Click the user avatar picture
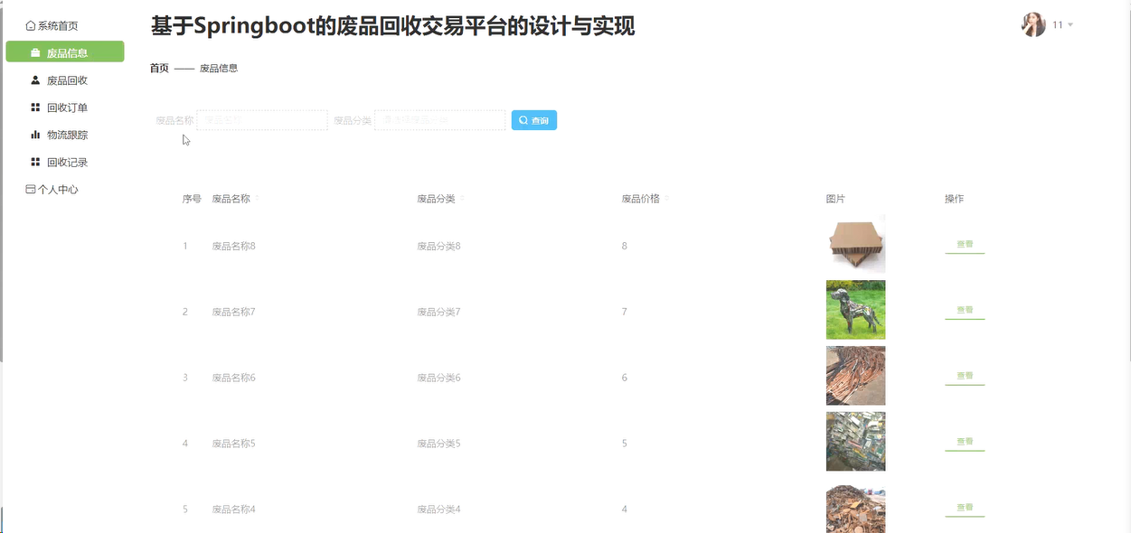This screenshot has height=533, width=1131. tap(1033, 25)
